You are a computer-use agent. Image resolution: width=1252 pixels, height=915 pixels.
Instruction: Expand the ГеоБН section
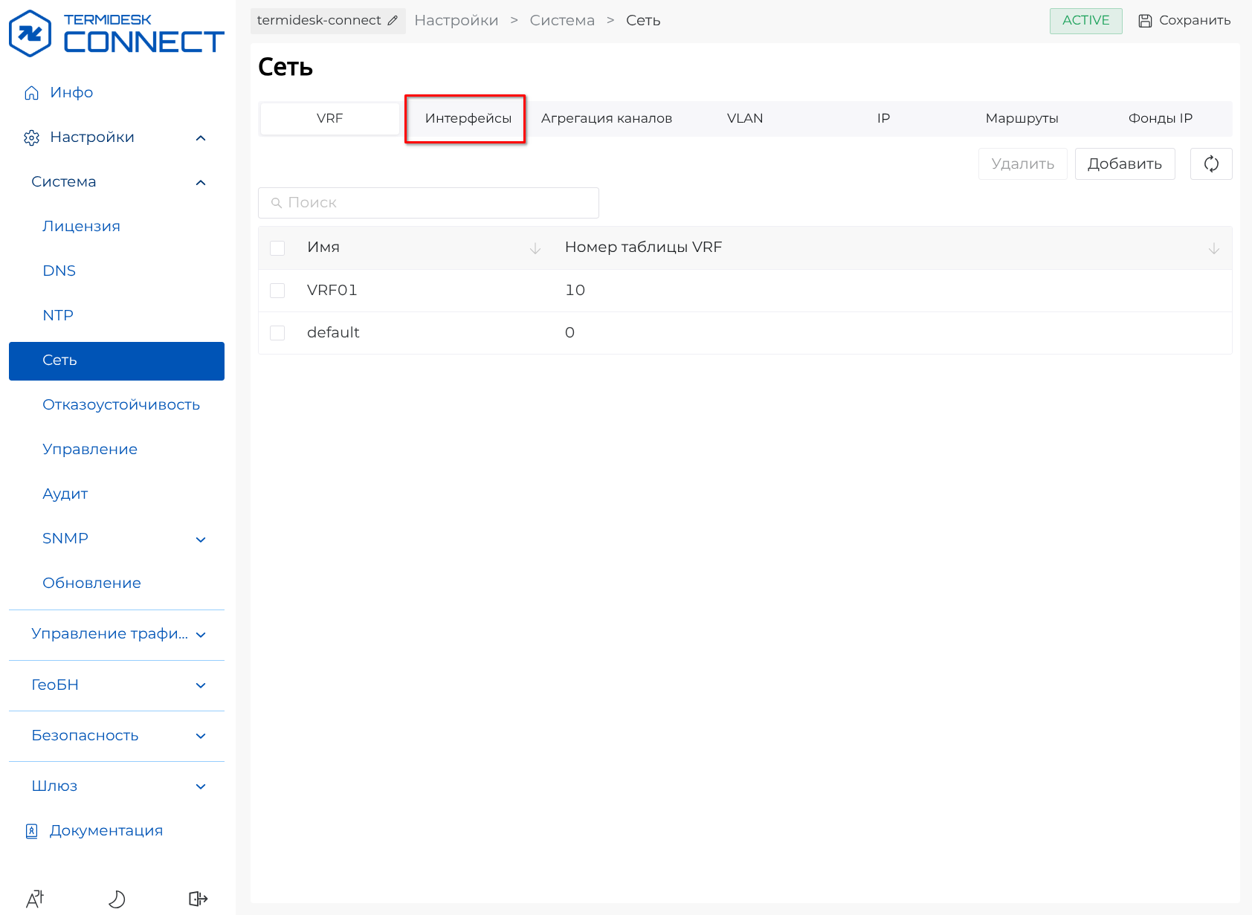(x=200, y=685)
